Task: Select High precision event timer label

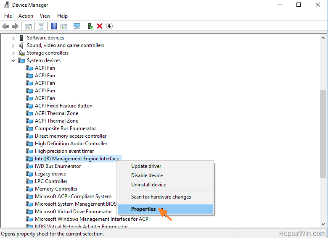Action: point(64,151)
